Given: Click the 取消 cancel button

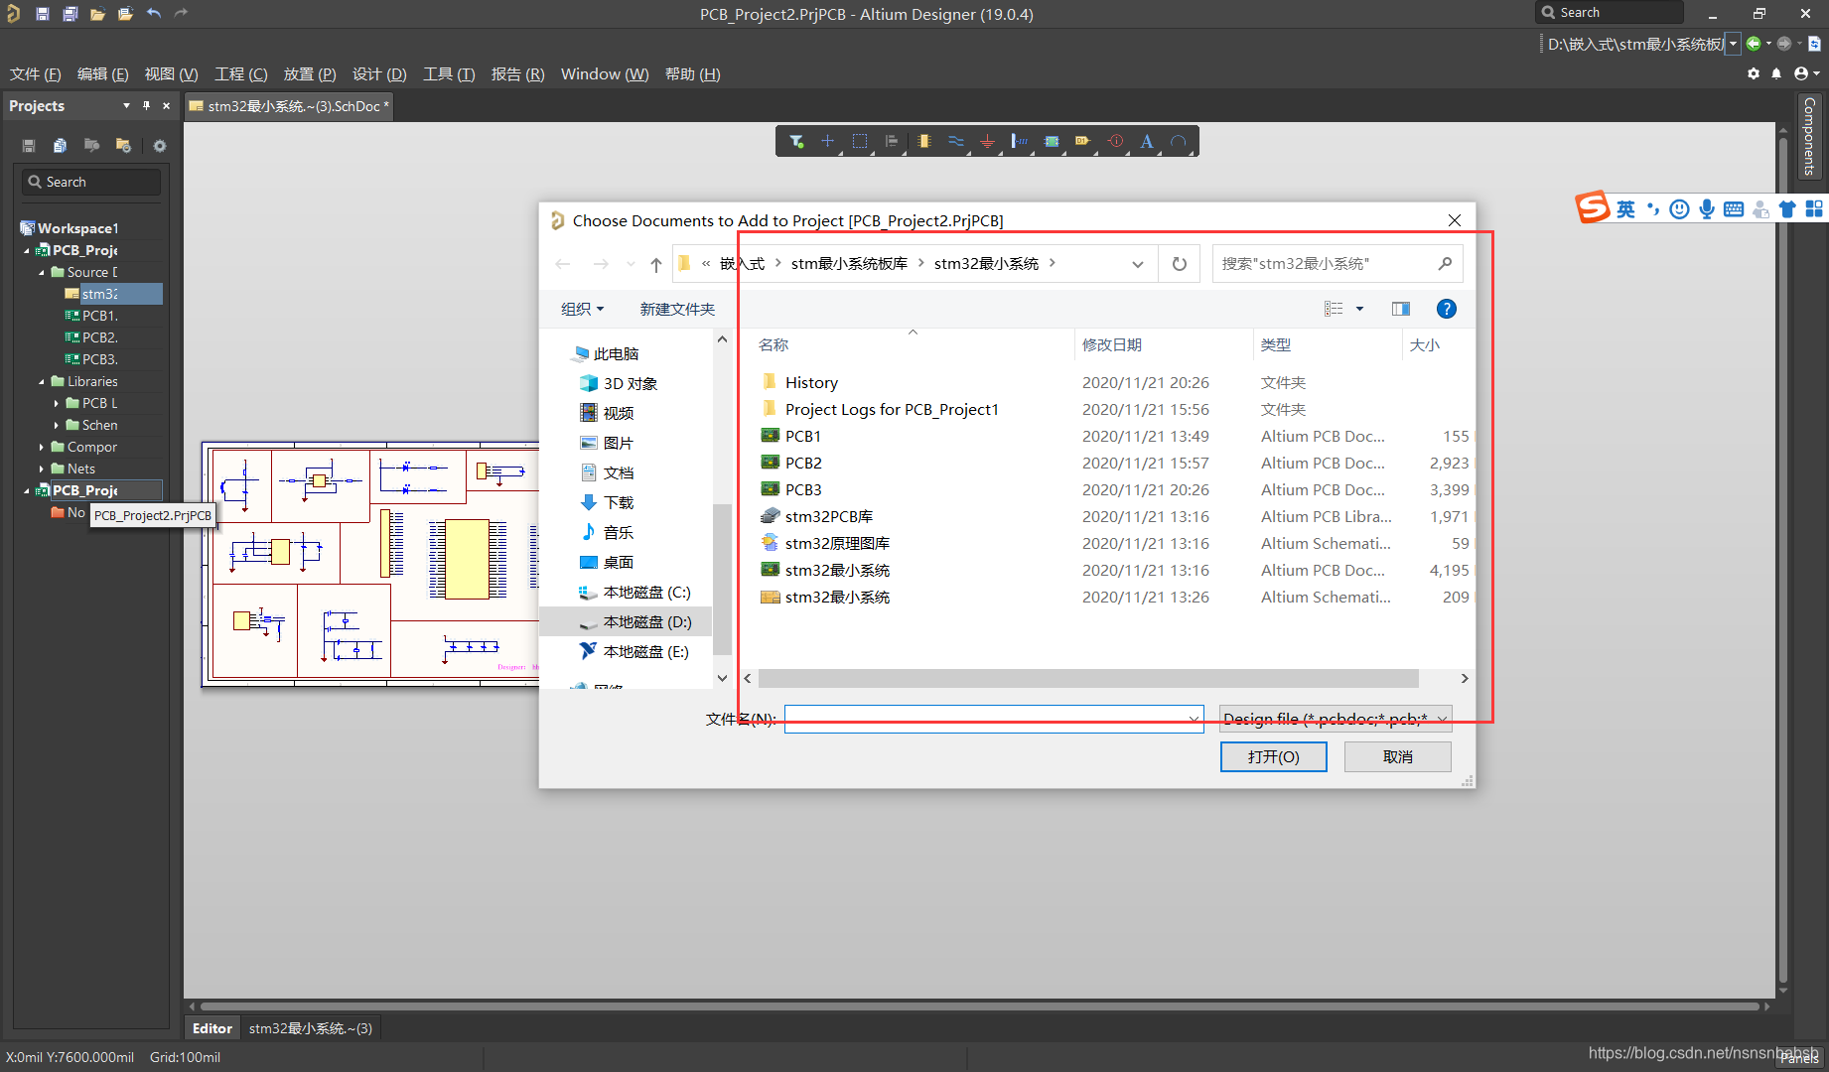Looking at the screenshot, I should coord(1397,756).
